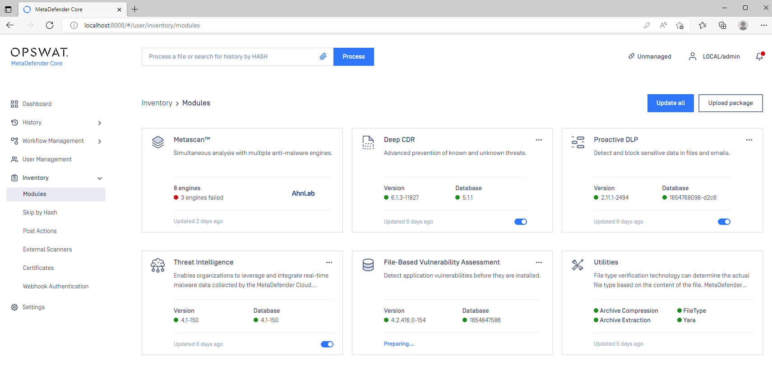The width and height of the screenshot is (772, 365).
Task: Click the Archive Extraction utility label
Action: (625, 320)
